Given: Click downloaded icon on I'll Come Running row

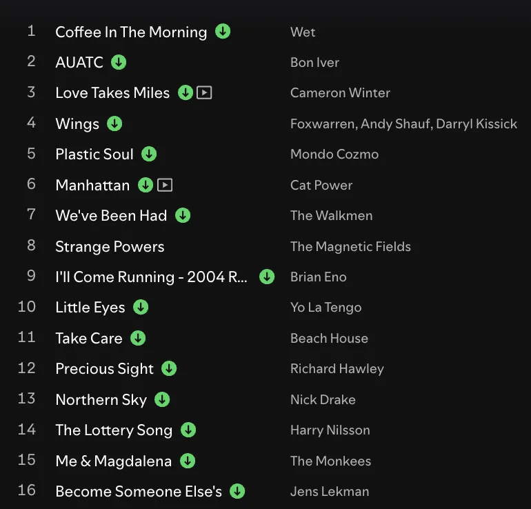Looking at the screenshot, I should [267, 277].
